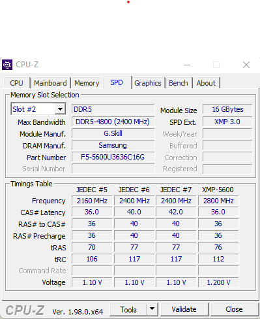Screen dimensions: 260x319
Task: Click the G.Skill module manufacturer value
Action: (x=113, y=133)
